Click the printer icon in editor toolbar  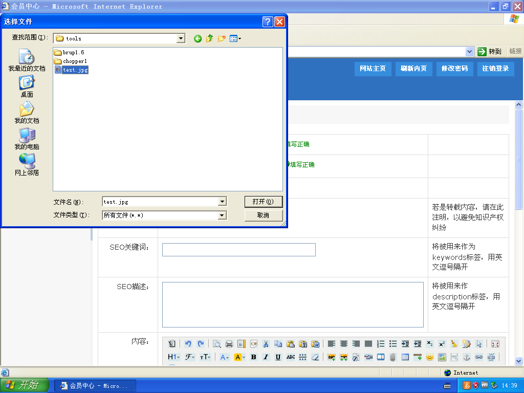click(229, 343)
